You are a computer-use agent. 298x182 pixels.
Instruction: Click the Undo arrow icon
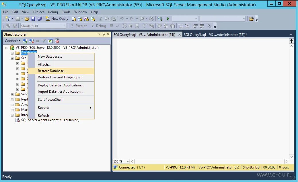122,19
